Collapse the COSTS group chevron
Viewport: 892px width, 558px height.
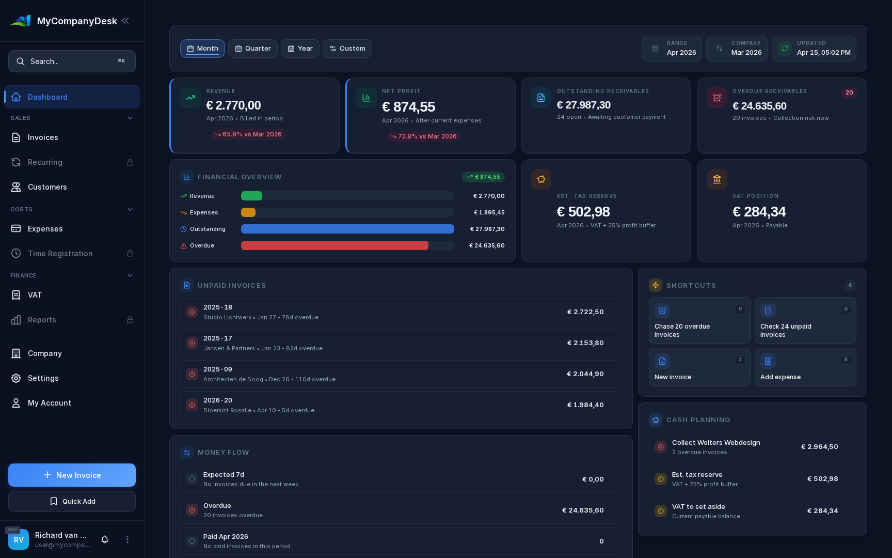(x=130, y=209)
